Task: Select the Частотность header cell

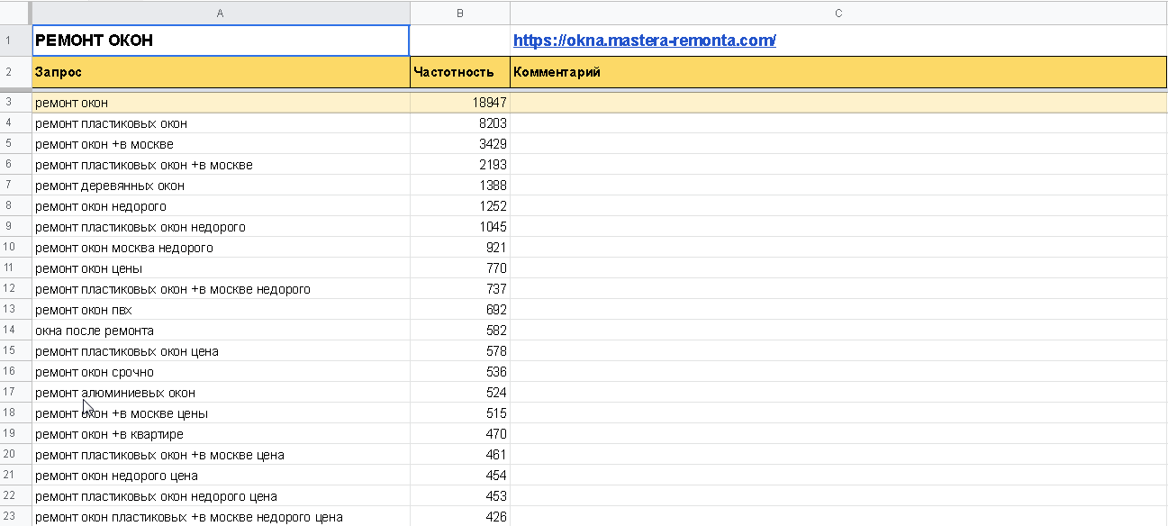Action: pyautogui.click(x=460, y=72)
